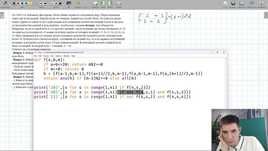Minimize the IDLE editor window

point(211,52)
